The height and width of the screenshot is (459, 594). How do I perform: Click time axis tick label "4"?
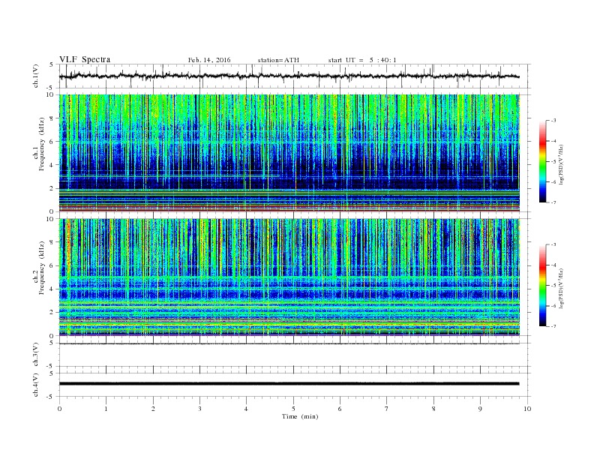pyautogui.click(x=246, y=409)
